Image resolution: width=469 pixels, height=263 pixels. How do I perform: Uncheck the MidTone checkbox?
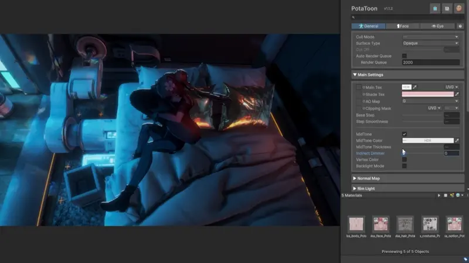405,134
